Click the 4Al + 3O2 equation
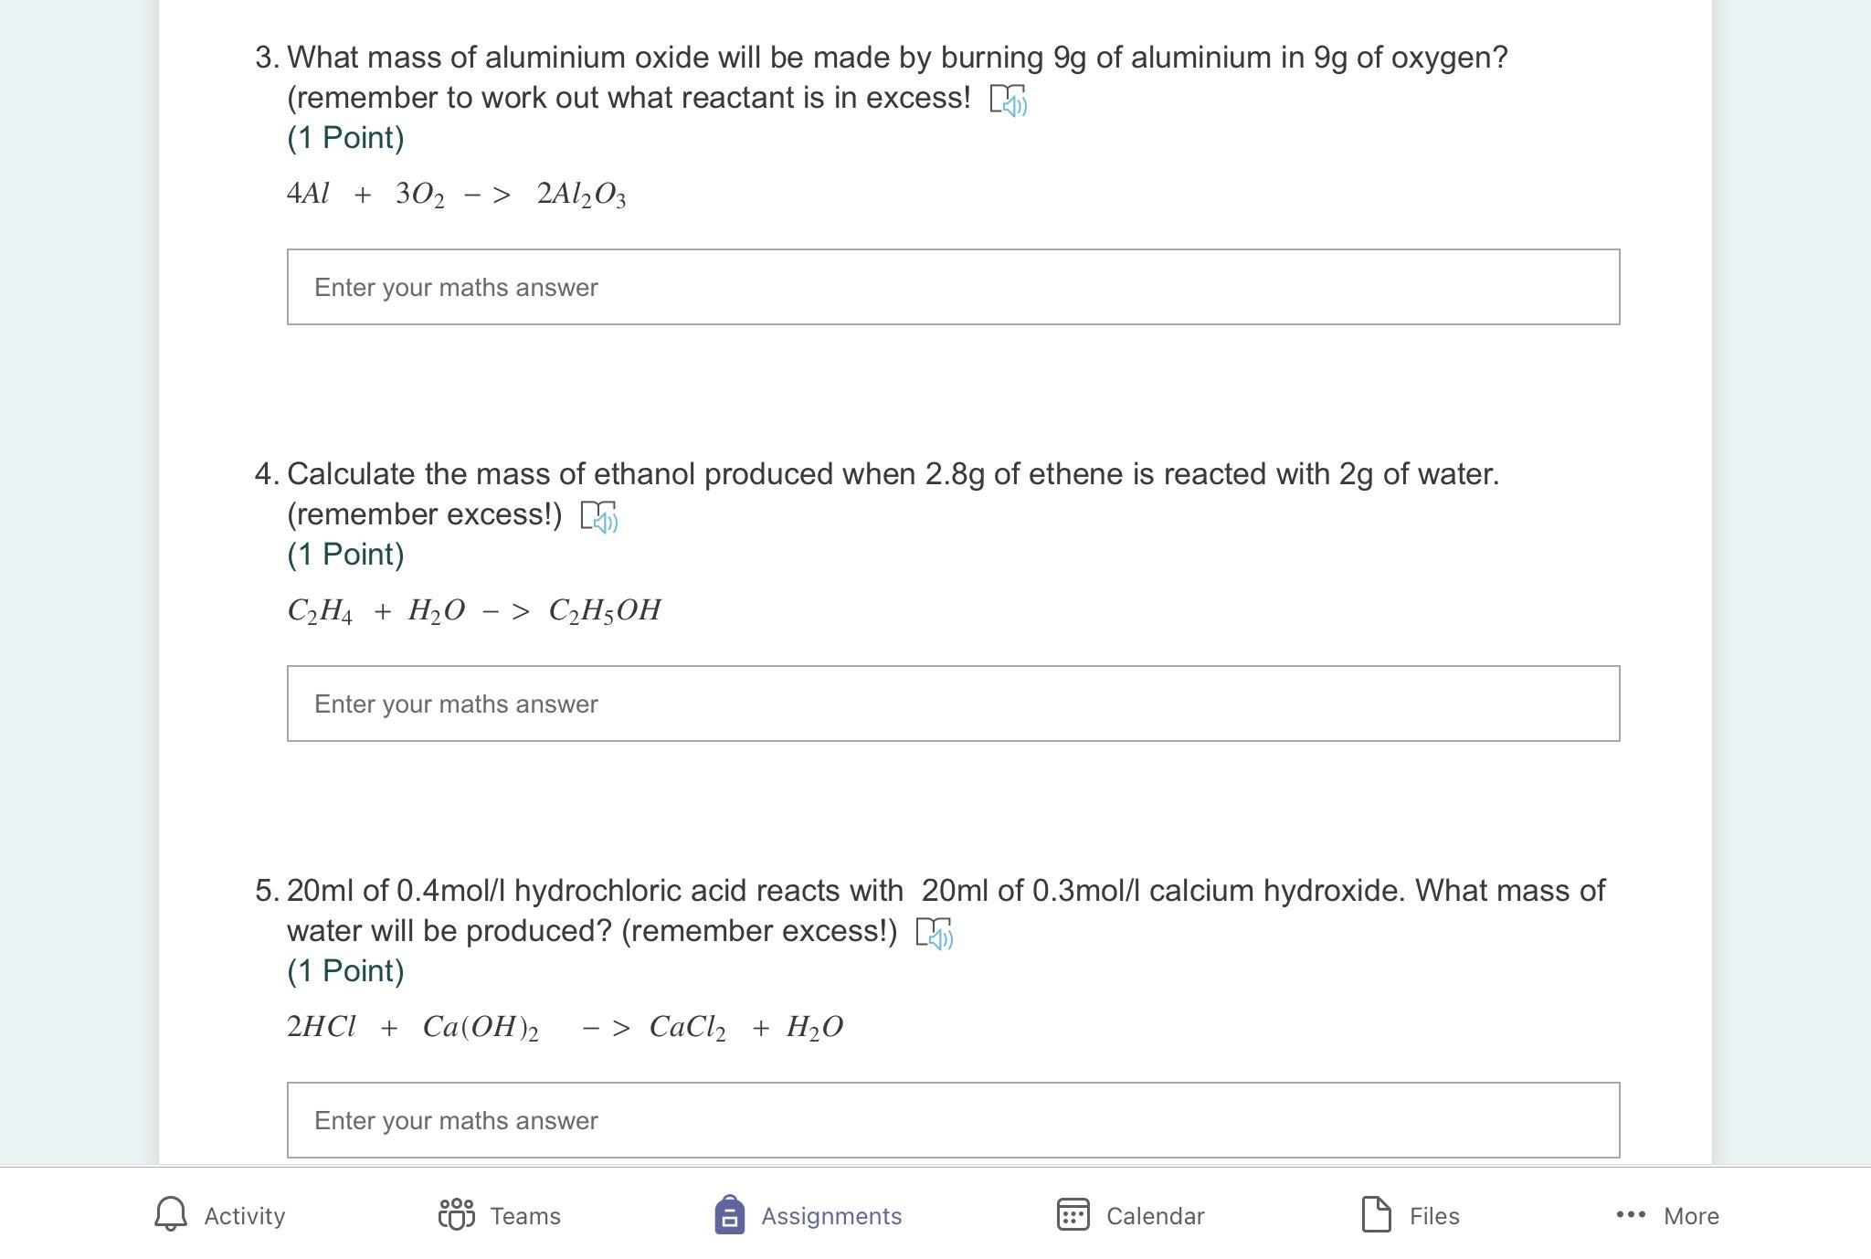Screen dimensions: 1871x1259 (457, 195)
